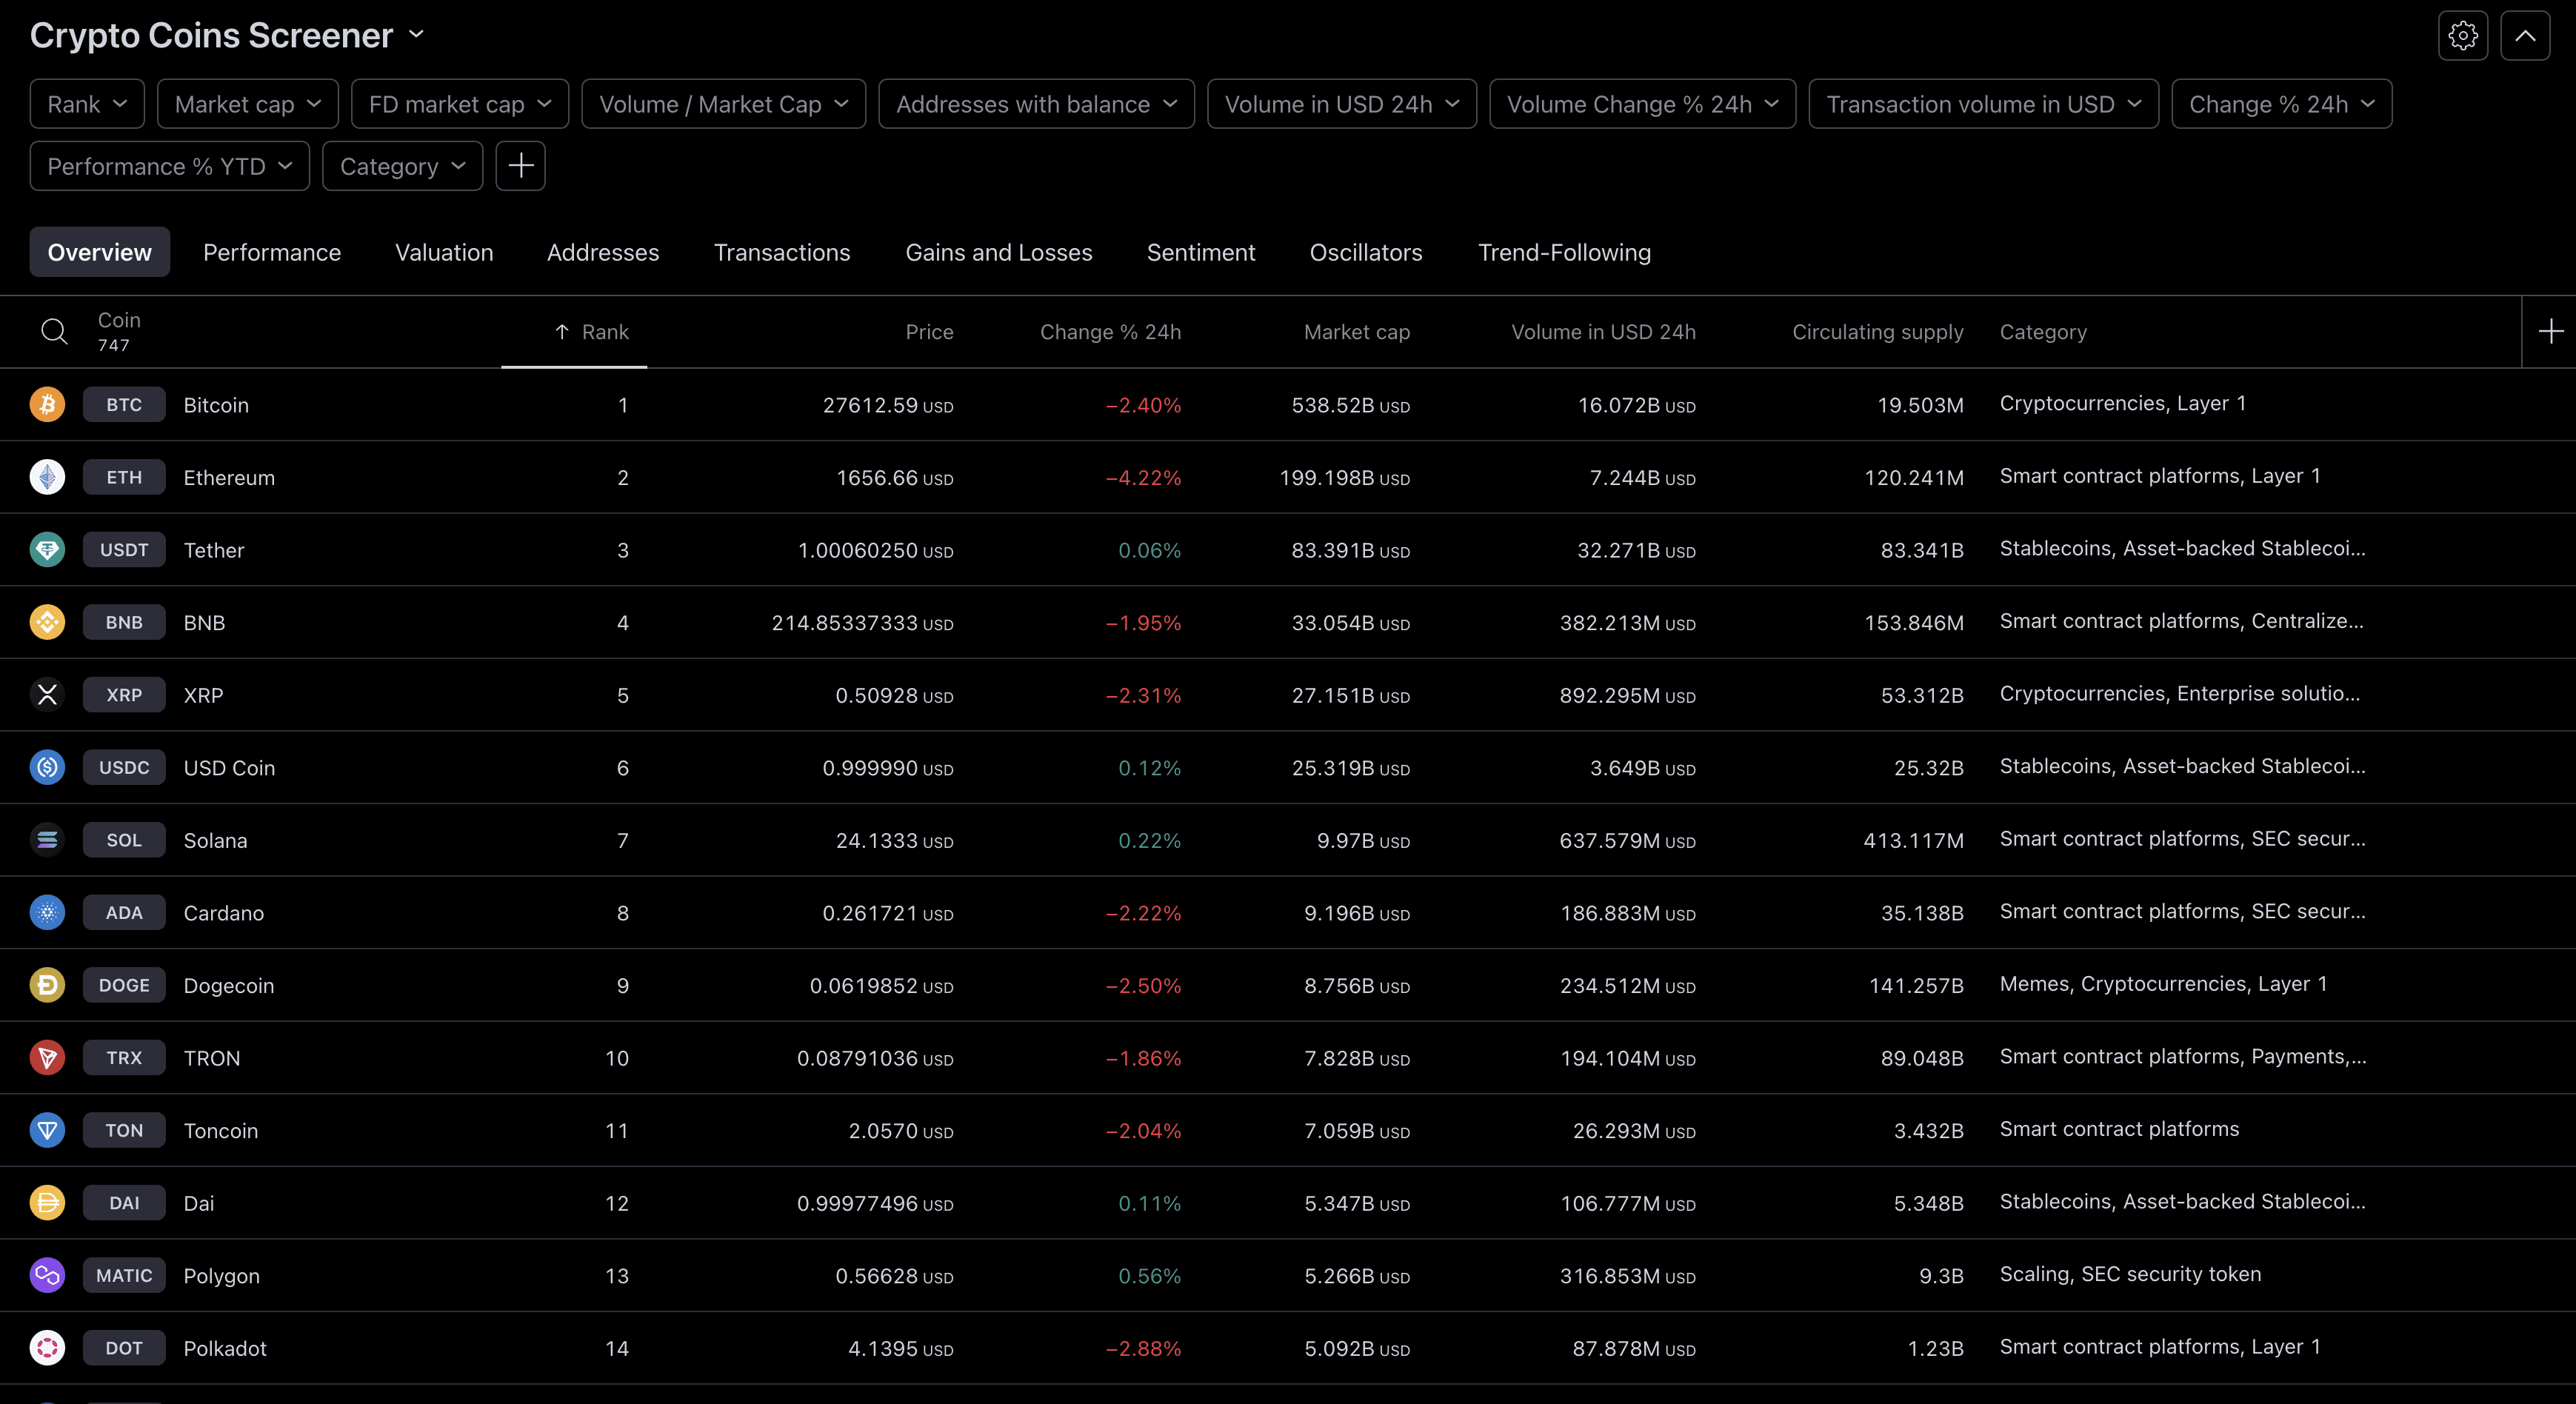Click Ethereum's market cap 199.198B USD
2576x1404 pixels.
pyautogui.click(x=1345, y=478)
